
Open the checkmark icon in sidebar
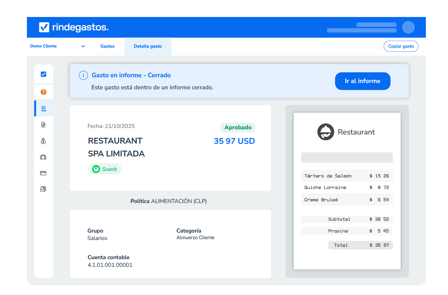[x=44, y=74]
